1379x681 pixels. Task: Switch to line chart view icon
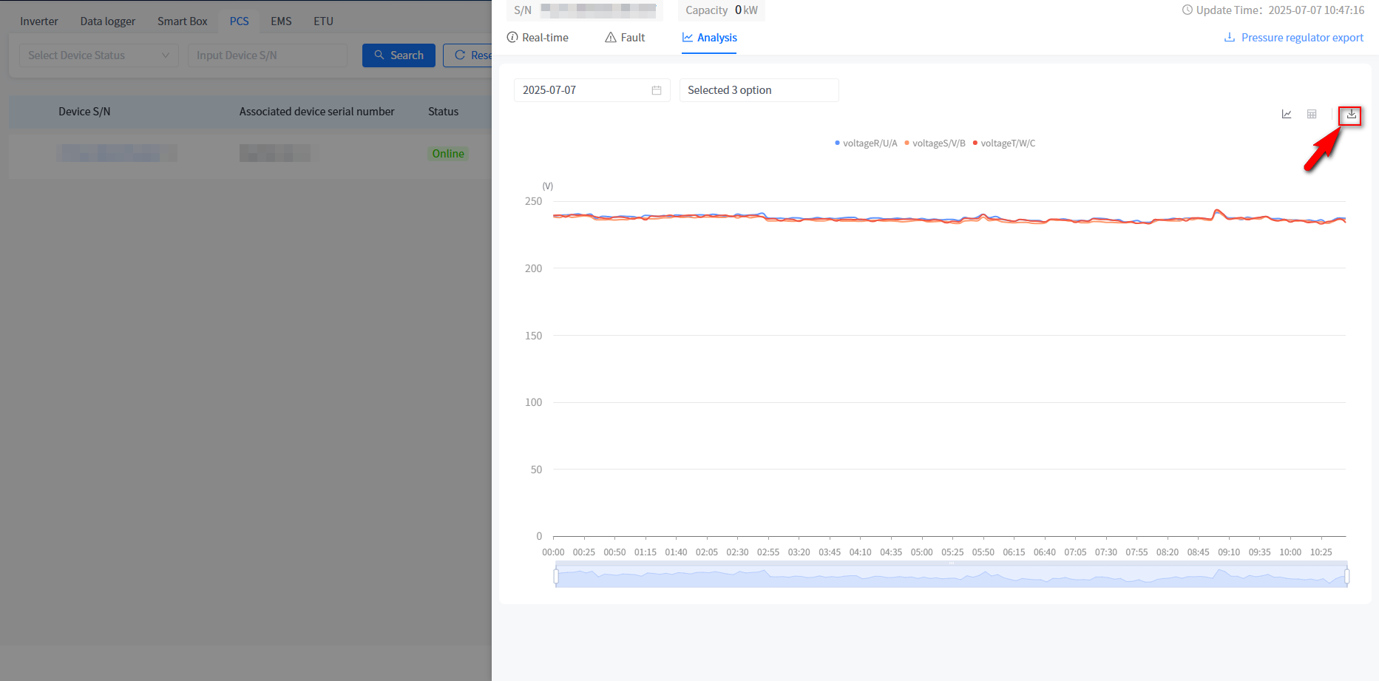(x=1287, y=115)
